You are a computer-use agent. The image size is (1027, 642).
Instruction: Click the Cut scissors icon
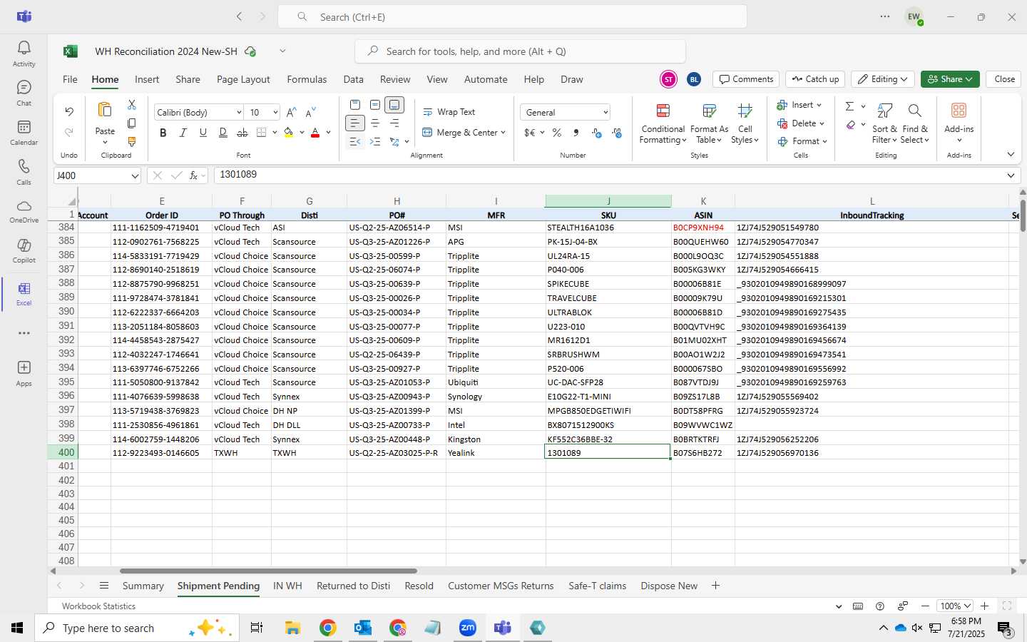pyautogui.click(x=131, y=105)
